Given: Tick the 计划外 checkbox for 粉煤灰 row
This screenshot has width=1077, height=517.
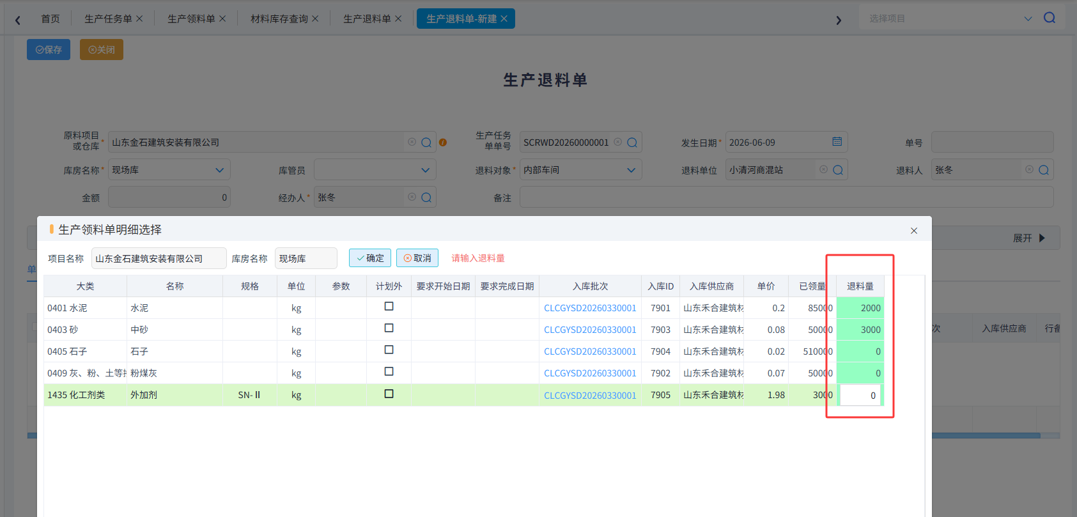Looking at the screenshot, I should click(x=389, y=371).
